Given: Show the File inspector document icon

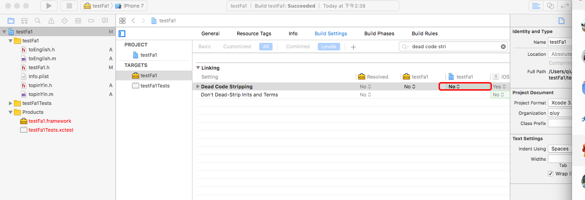Looking at the screenshot, I should pyautogui.click(x=561, y=21).
